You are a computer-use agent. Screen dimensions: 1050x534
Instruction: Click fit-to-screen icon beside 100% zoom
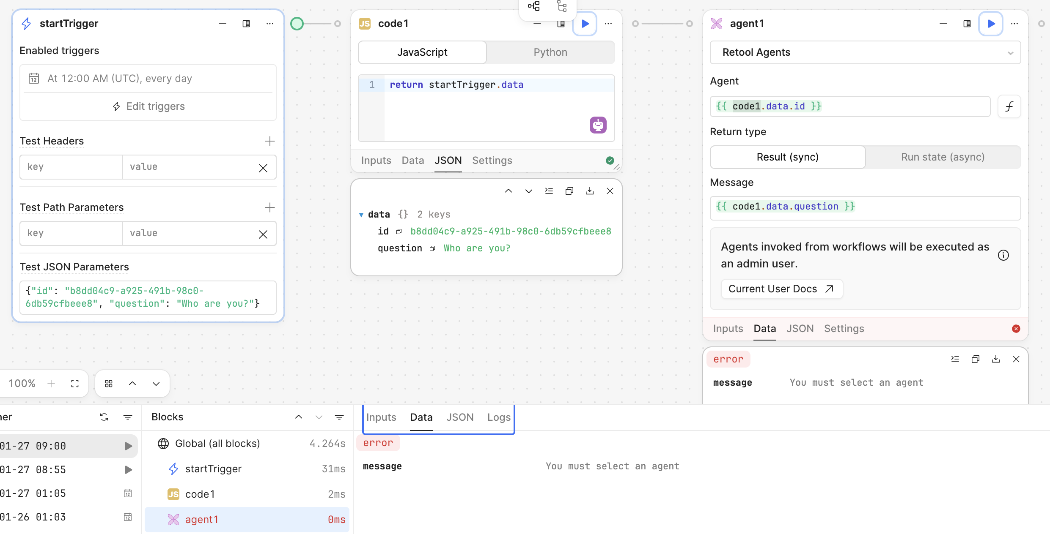(x=75, y=384)
